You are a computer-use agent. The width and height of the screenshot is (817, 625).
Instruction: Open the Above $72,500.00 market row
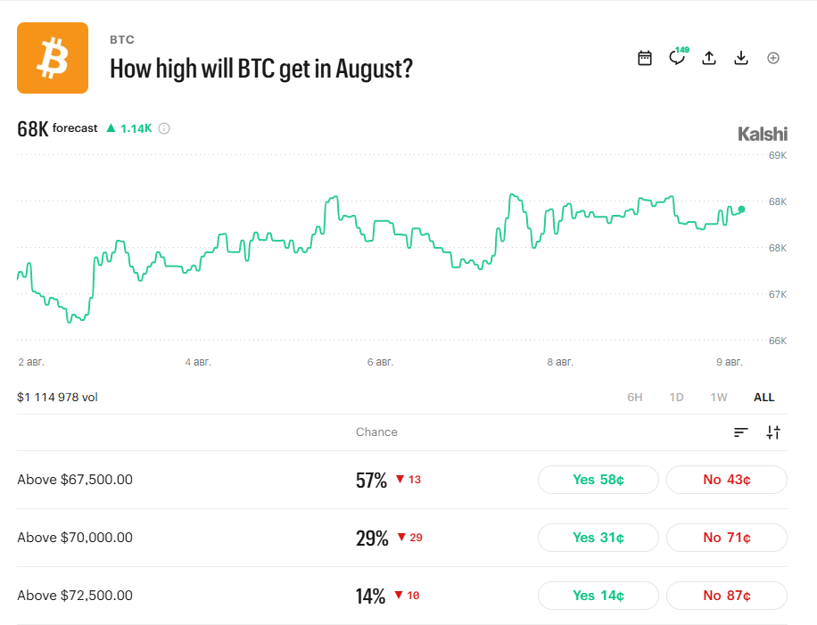pos(401,596)
